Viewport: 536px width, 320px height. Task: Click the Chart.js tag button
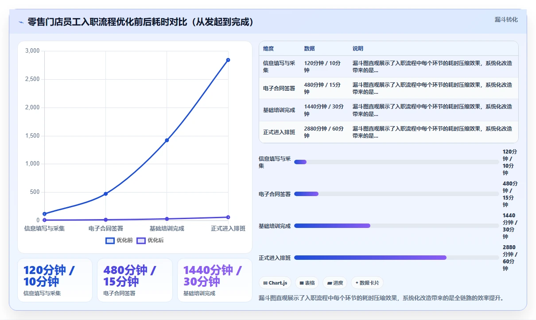[275, 283]
